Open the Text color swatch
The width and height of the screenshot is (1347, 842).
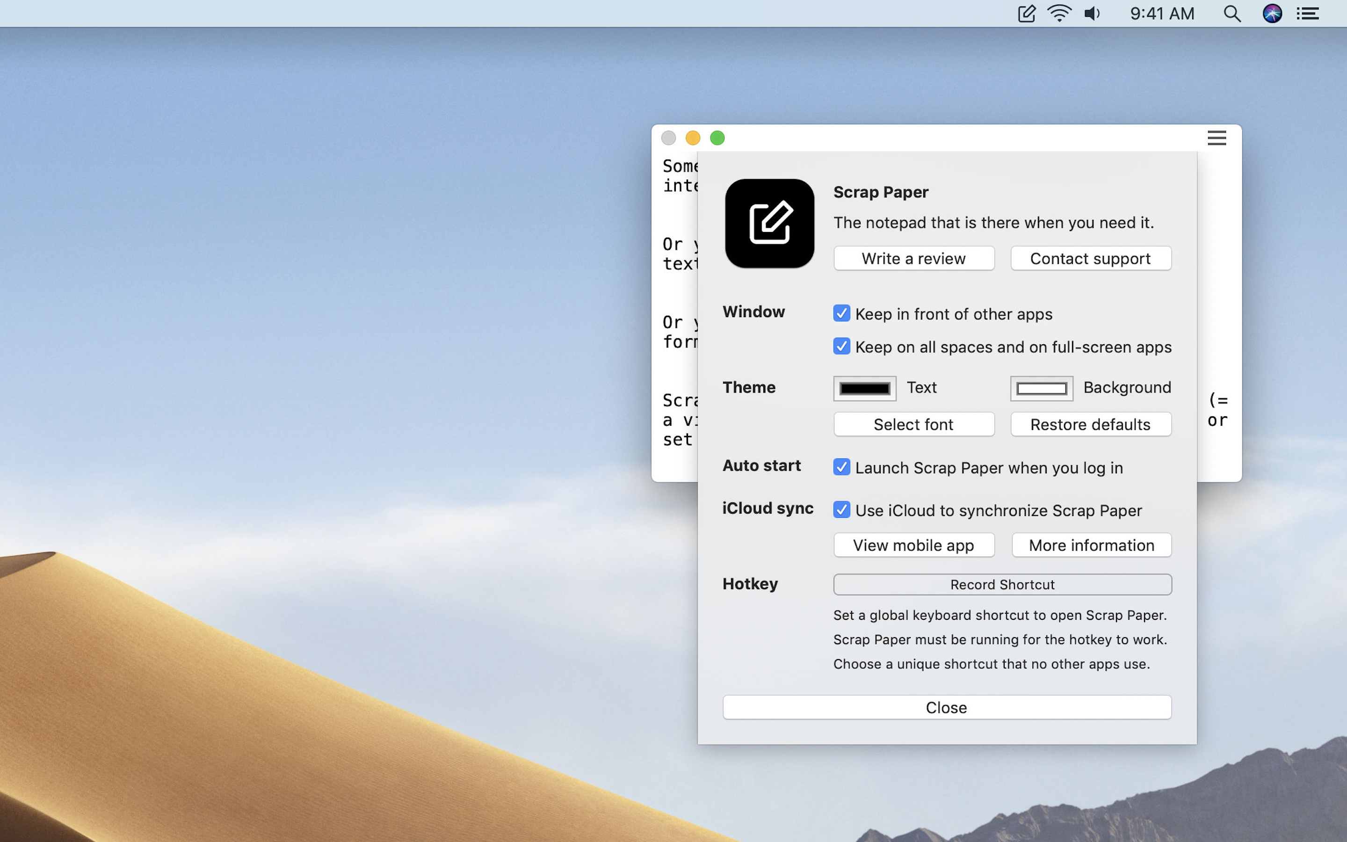[864, 389]
